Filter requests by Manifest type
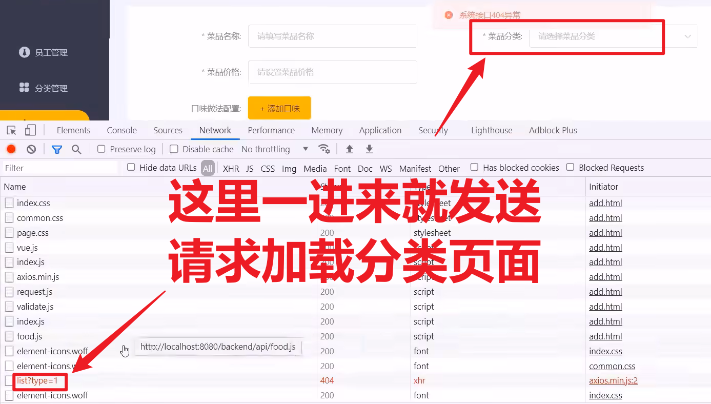The width and height of the screenshot is (711, 404). click(x=415, y=169)
